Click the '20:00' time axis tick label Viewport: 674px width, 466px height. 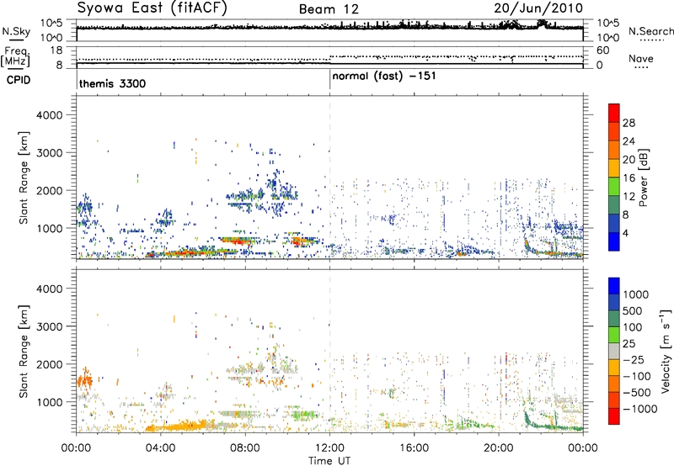click(x=499, y=448)
